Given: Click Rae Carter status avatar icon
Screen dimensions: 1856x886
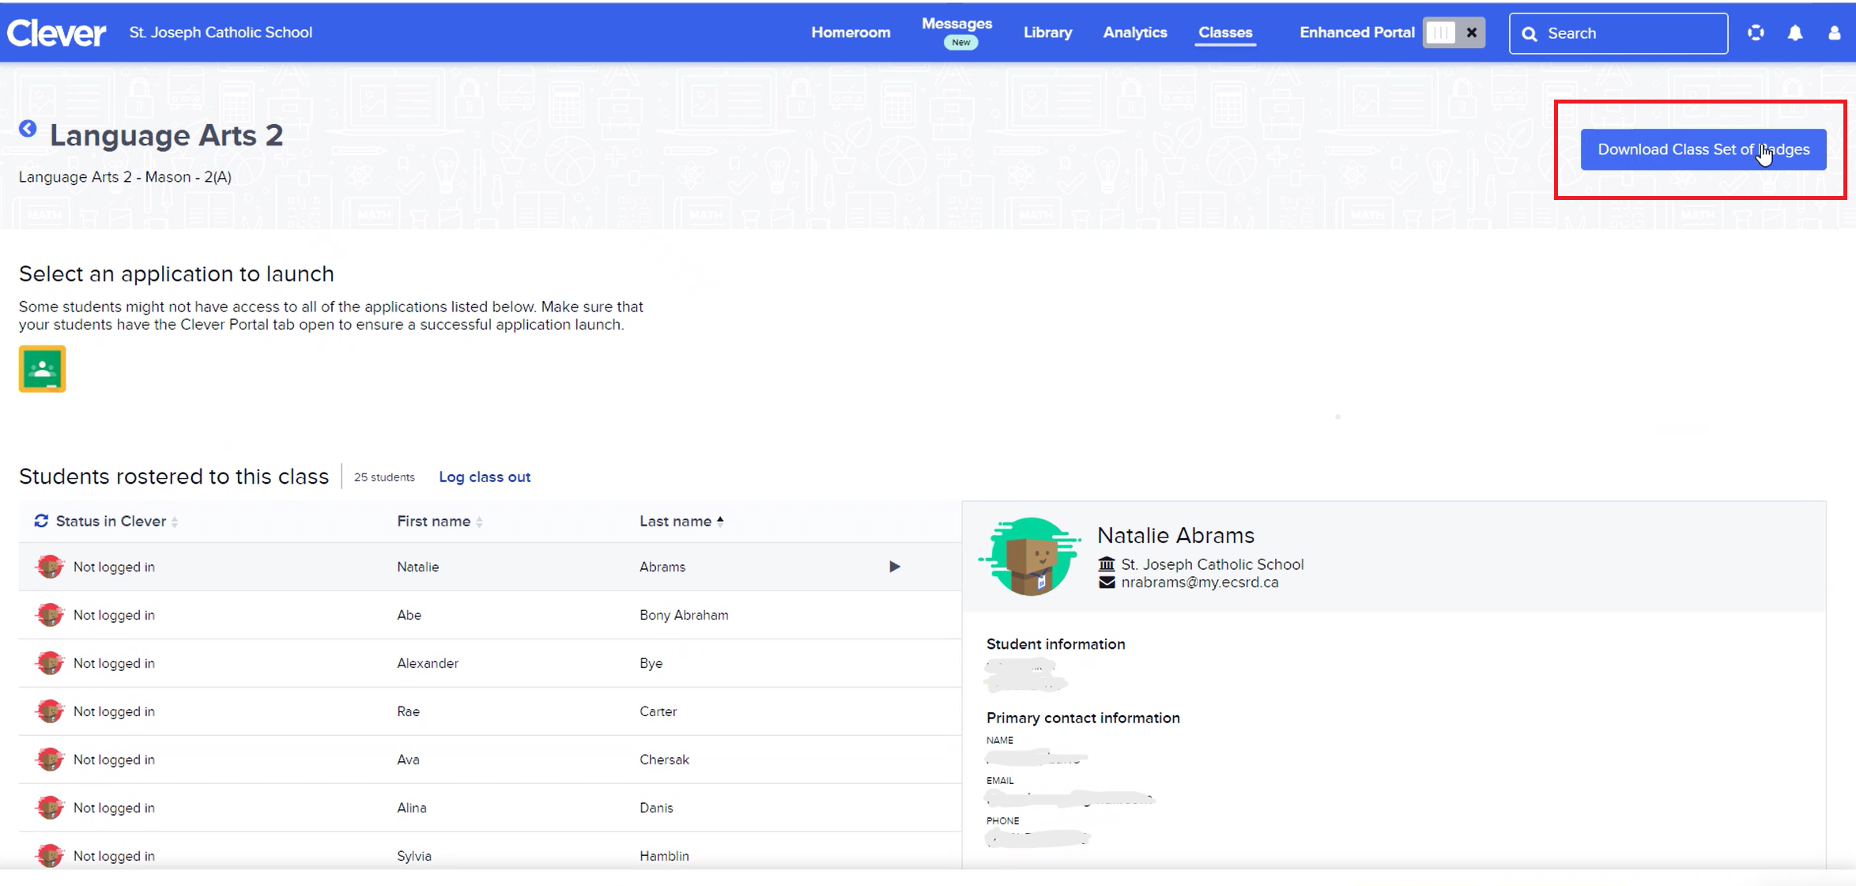Looking at the screenshot, I should (50, 711).
